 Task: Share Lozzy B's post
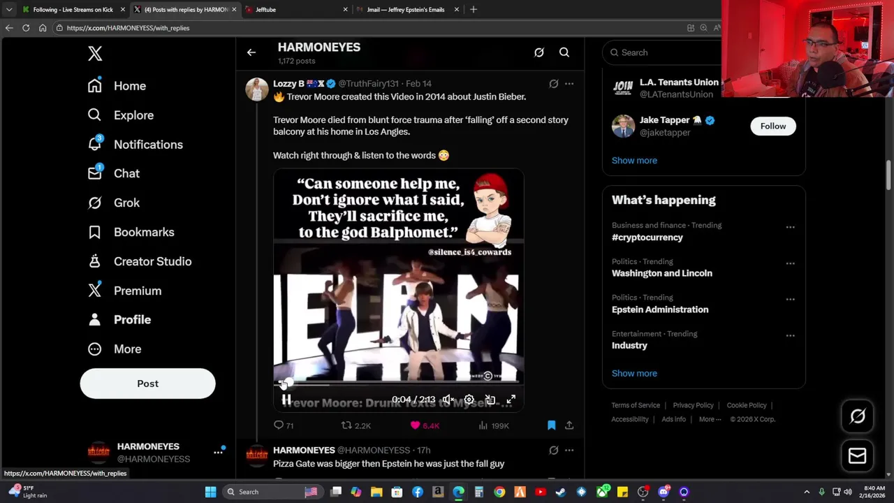click(x=569, y=425)
